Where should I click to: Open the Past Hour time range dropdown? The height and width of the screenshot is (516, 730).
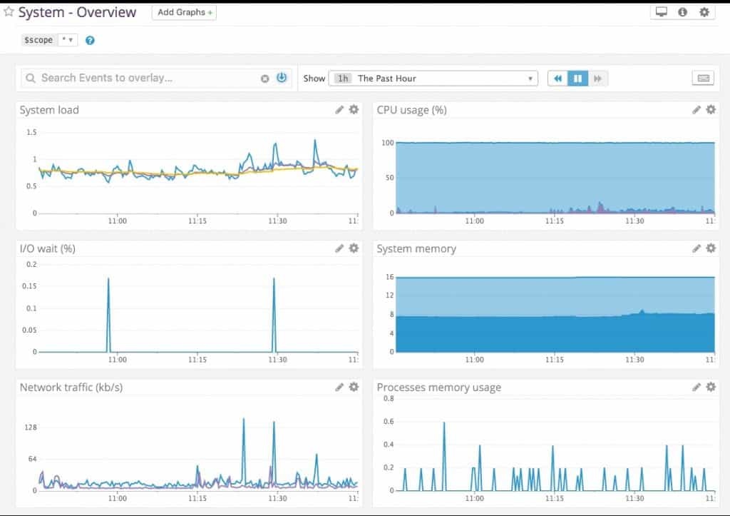[433, 79]
